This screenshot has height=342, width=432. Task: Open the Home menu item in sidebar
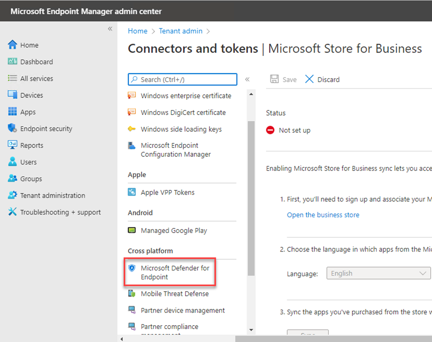tap(29, 45)
